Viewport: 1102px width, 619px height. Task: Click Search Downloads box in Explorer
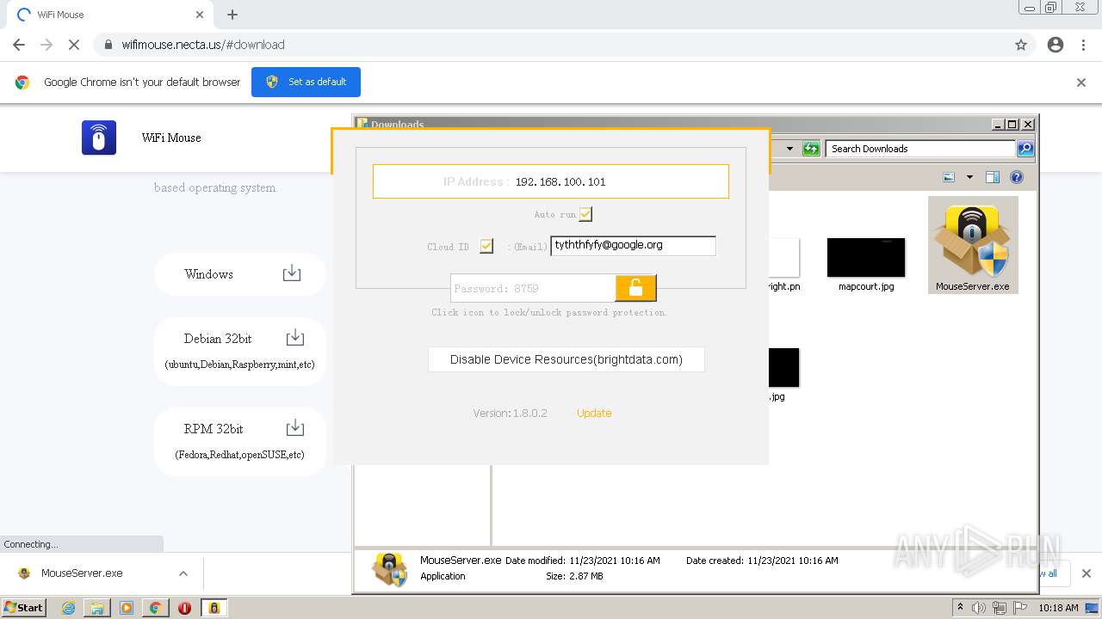[920, 149]
